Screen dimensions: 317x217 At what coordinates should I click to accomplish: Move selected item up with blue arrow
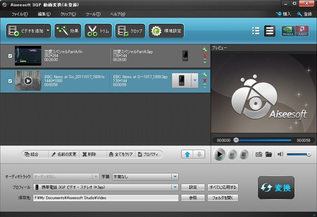coord(187,154)
